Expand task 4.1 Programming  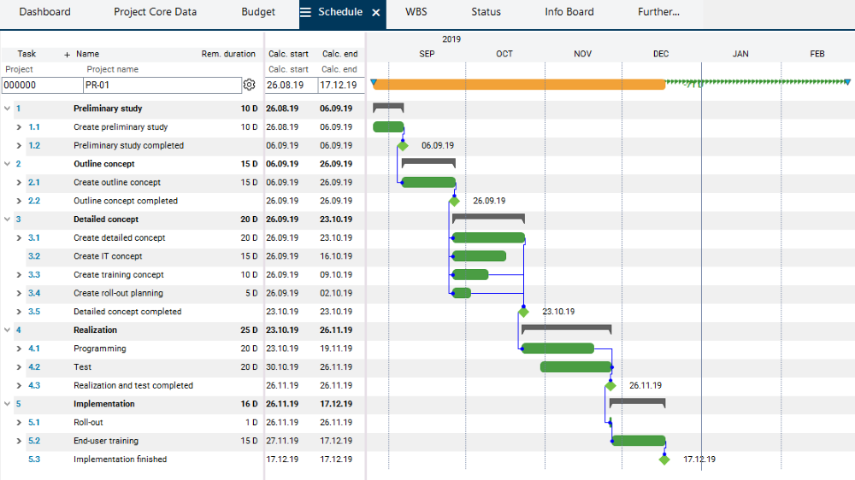pyautogui.click(x=19, y=349)
